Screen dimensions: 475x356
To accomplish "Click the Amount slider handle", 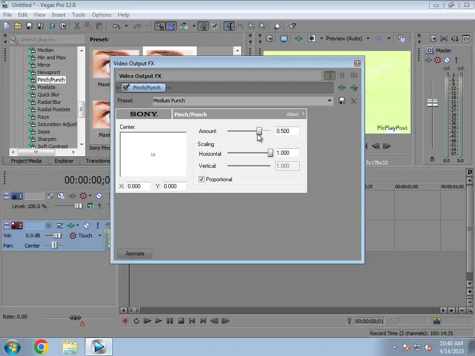I will (x=259, y=130).
